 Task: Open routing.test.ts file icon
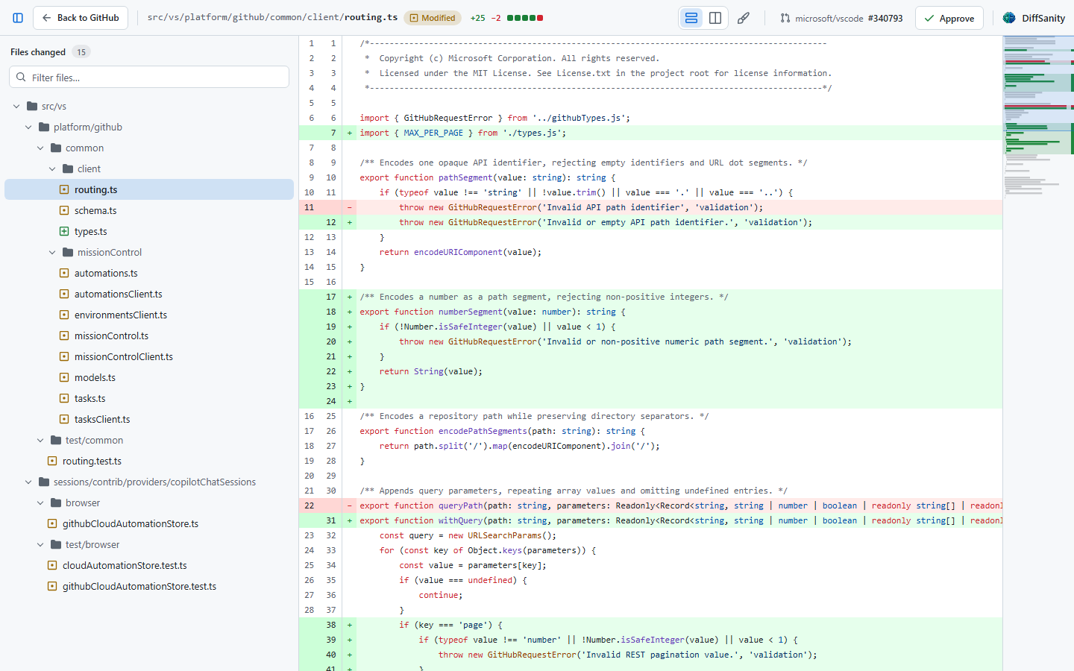click(52, 461)
